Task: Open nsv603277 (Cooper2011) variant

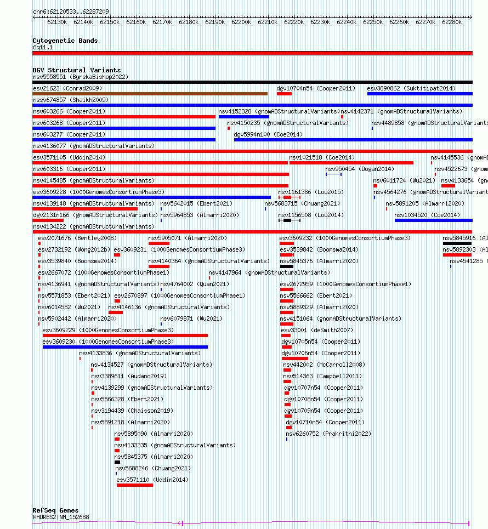Action: [69, 134]
